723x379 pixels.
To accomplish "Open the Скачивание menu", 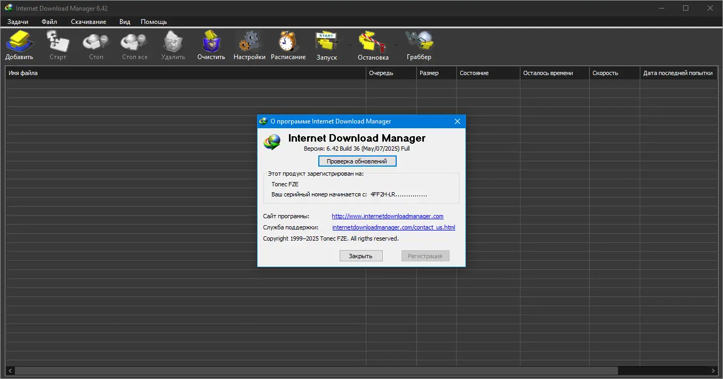I will coord(89,21).
